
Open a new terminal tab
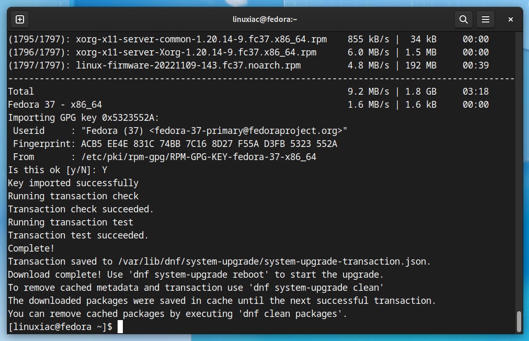point(20,19)
